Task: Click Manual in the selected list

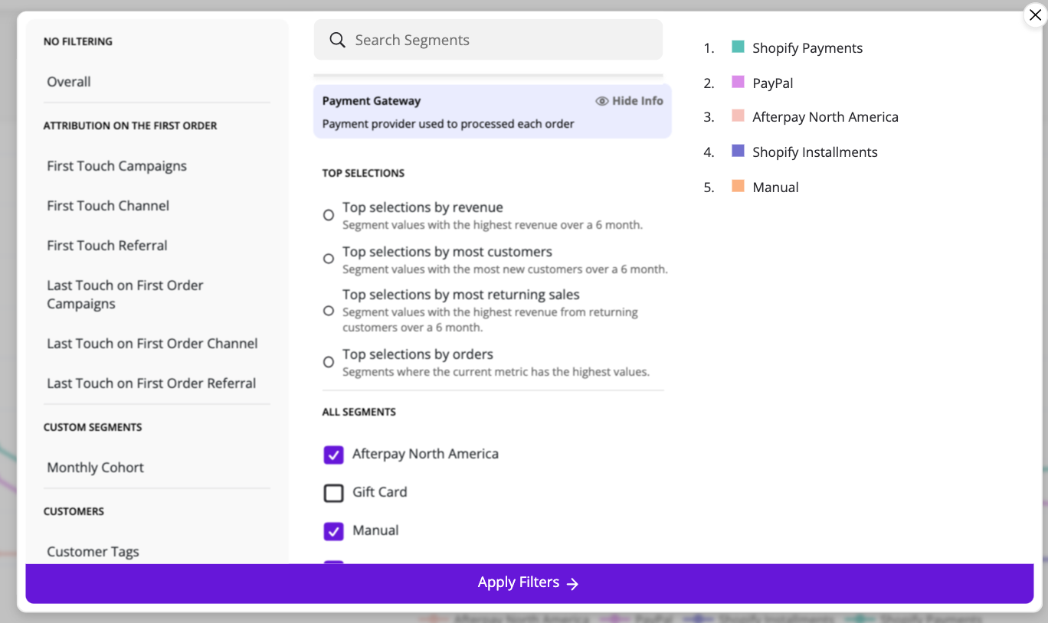Action: 775,188
